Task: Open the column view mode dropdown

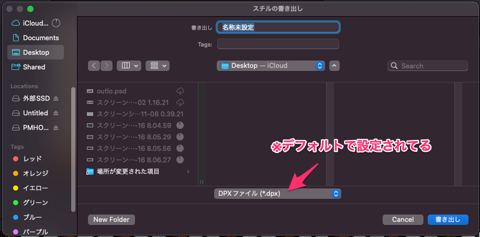Action: click(129, 66)
